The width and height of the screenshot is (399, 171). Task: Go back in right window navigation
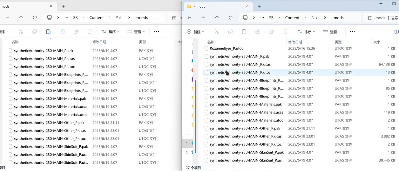[189, 18]
